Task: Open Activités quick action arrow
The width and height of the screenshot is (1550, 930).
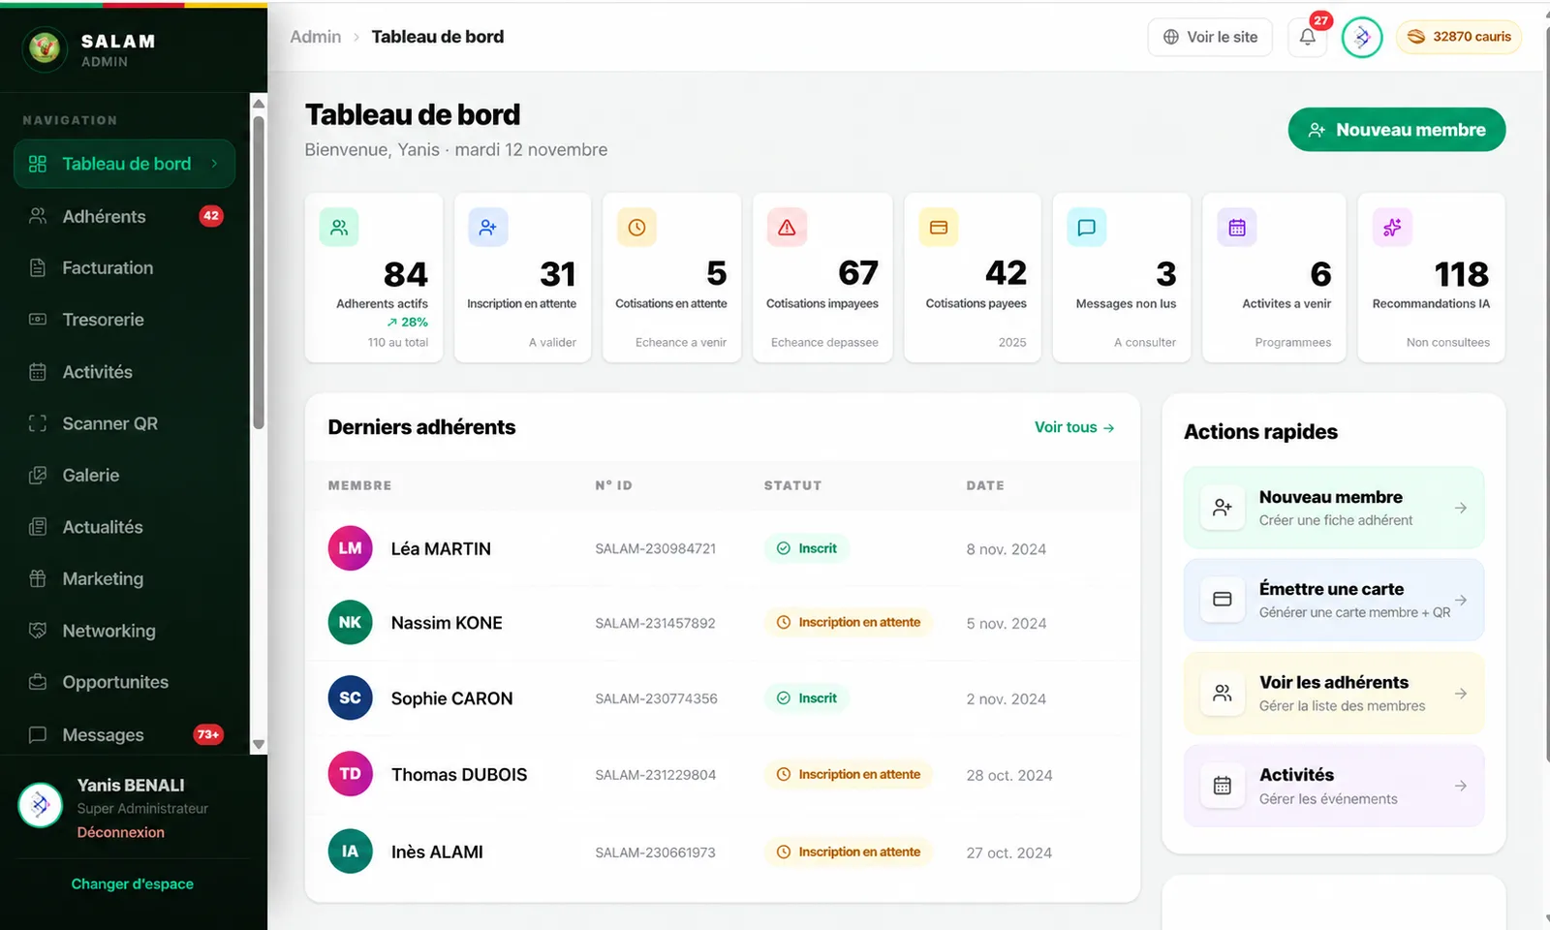Action: [1461, 786]
